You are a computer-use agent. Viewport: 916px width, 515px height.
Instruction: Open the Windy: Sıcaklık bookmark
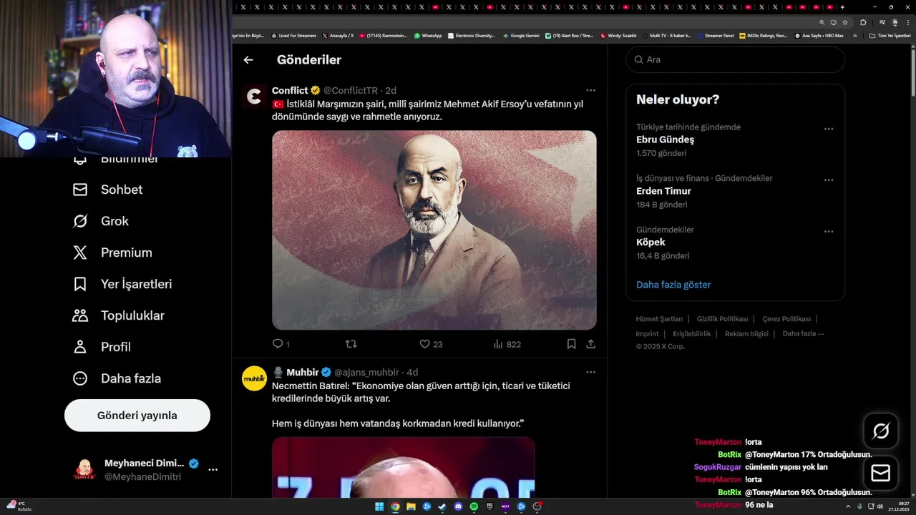pos(619,35)
